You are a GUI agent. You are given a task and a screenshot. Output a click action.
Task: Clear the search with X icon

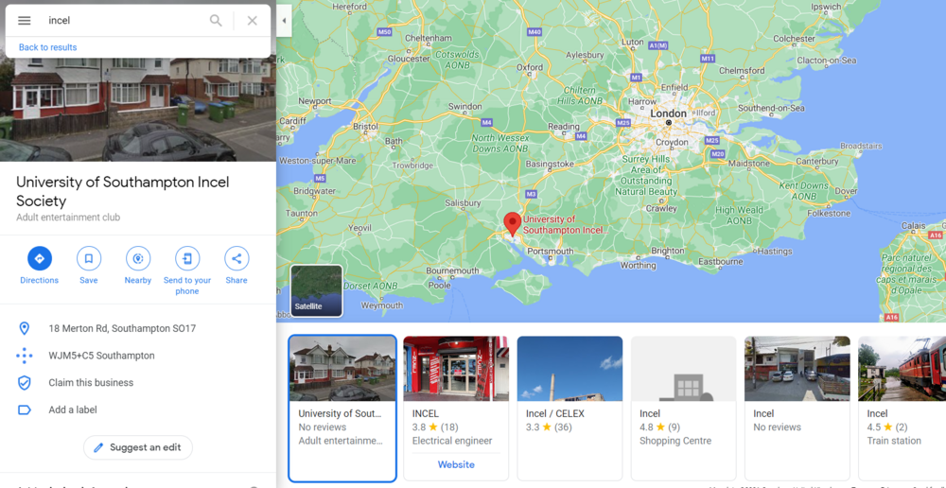pyautogui.click(x=253, y=21)
